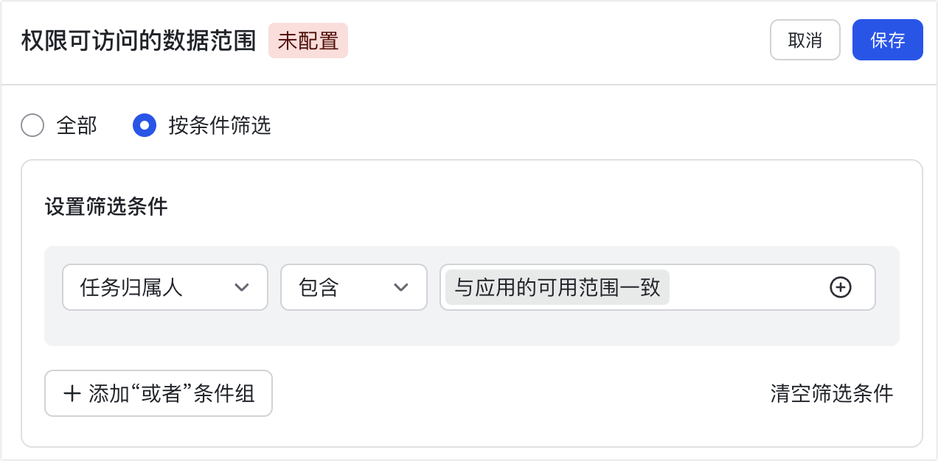Click the 权限可访问的数据范围 heading
Image resolution: width=938 pixels, height=461 pixels.
(x=139, y=41)
